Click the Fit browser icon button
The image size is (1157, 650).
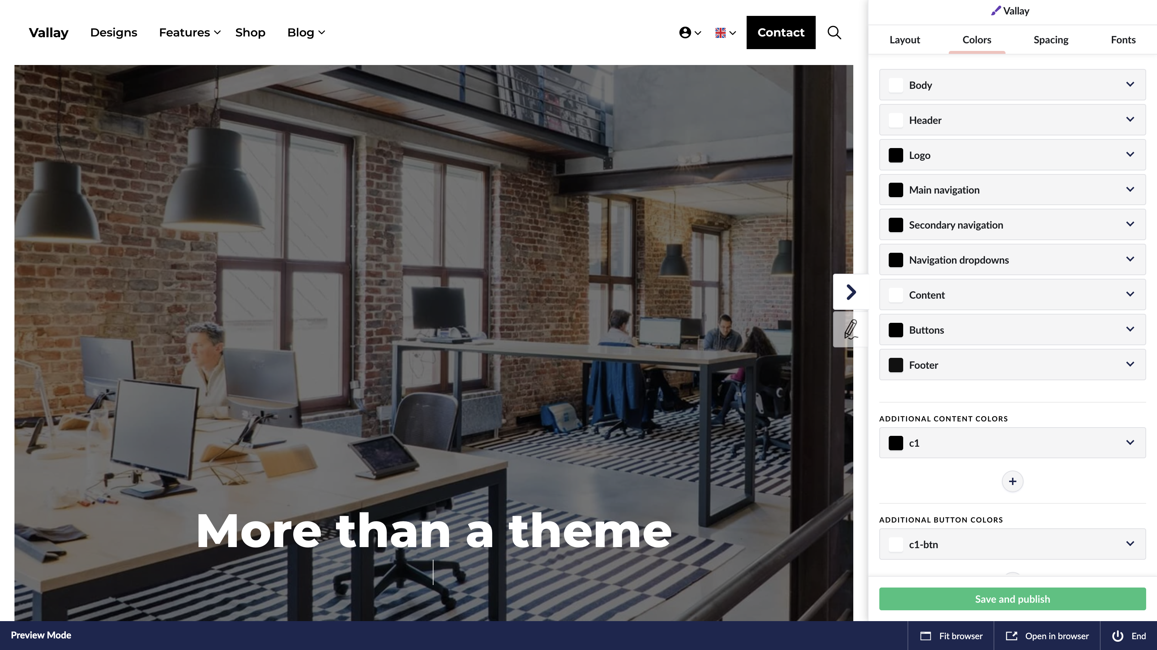point(951,636)
